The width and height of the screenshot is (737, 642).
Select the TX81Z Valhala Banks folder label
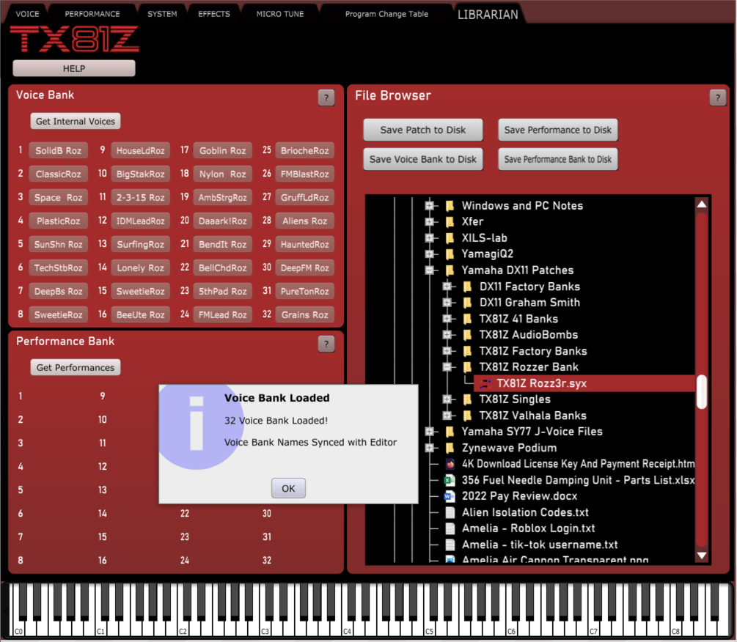point(532,416)
